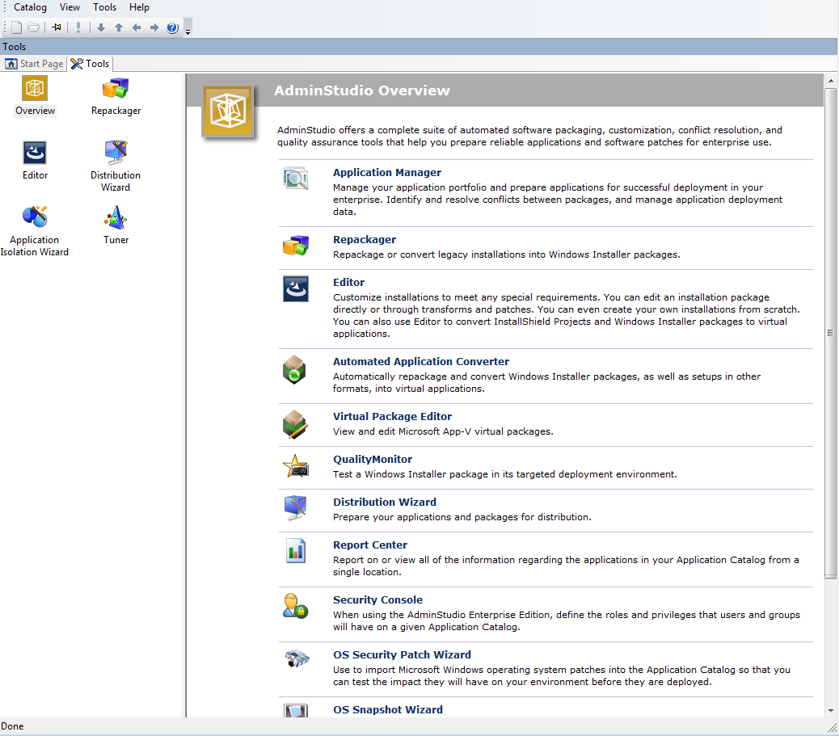
Task: Click the up arrow toolbar button
Action: point(119,27)
